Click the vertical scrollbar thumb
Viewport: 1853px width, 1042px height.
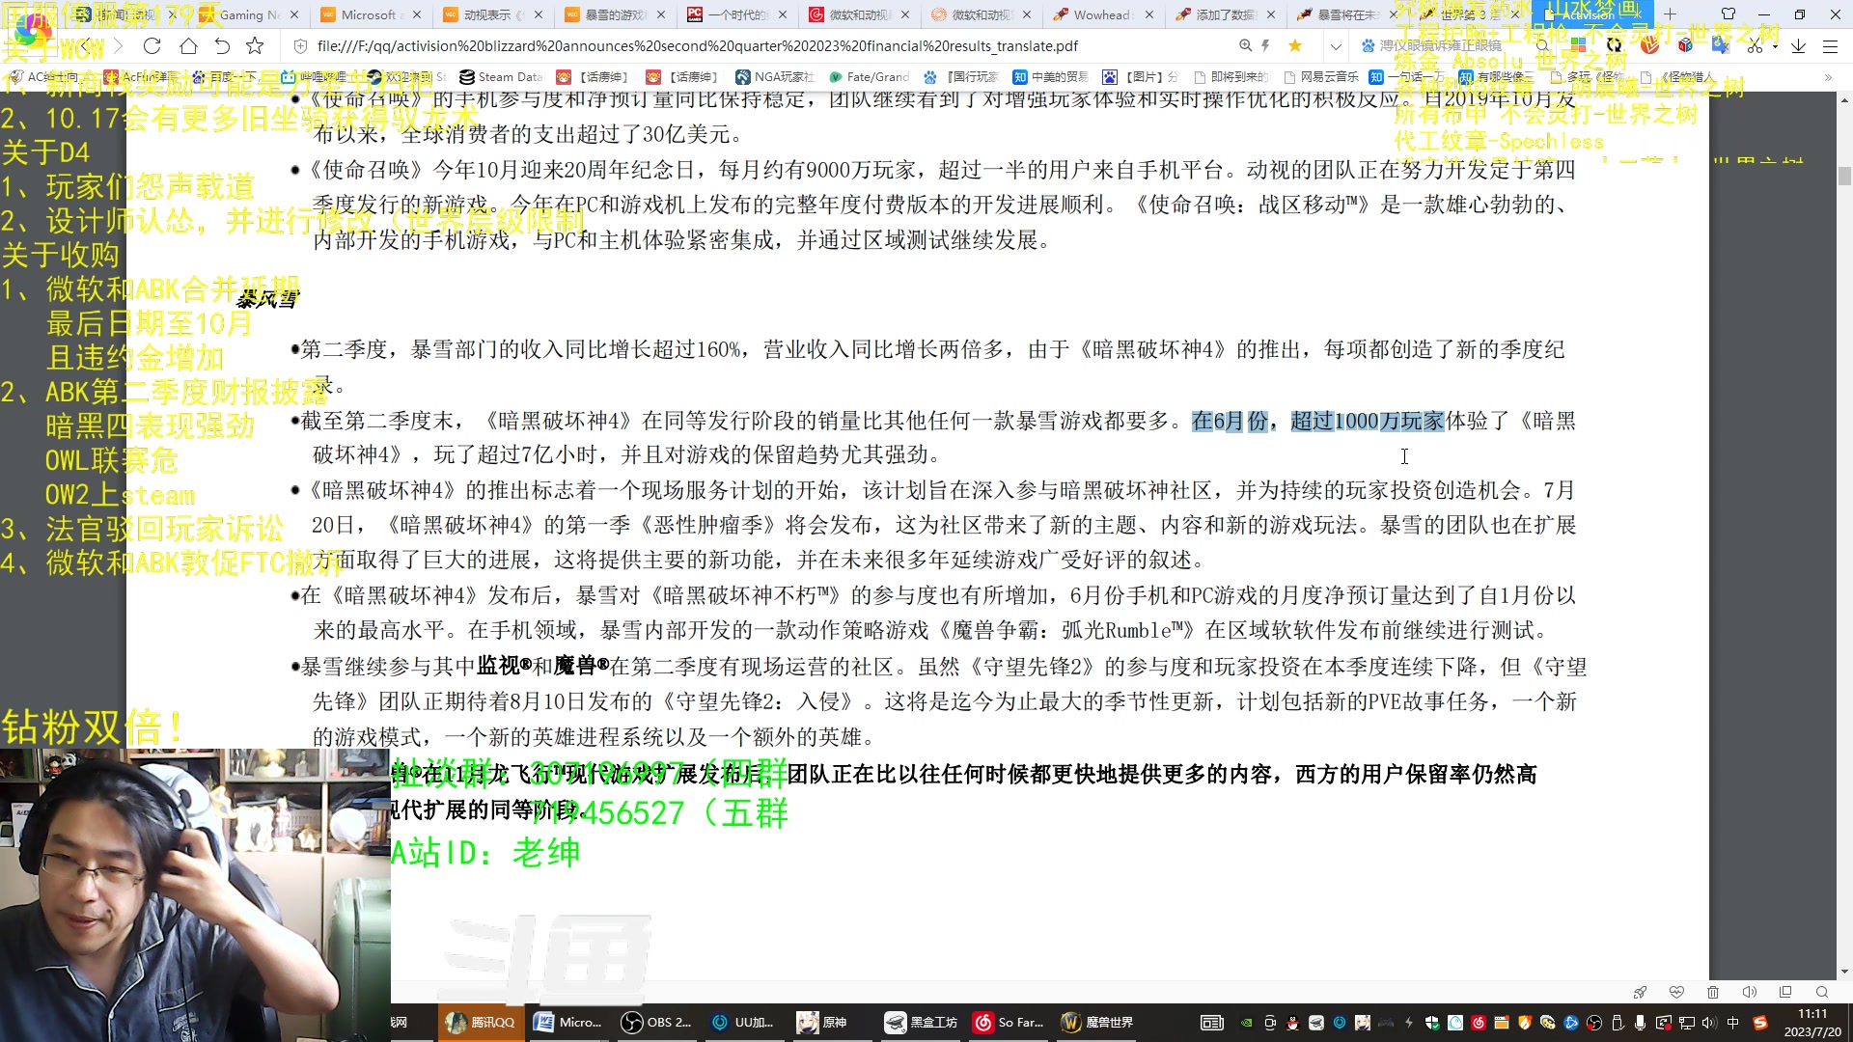click(x=1844, y=176)
